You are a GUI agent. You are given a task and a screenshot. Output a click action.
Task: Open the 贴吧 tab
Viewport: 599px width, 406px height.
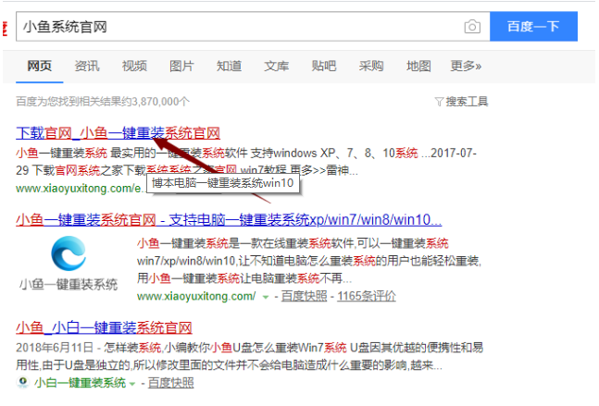(x=323, y=67)
